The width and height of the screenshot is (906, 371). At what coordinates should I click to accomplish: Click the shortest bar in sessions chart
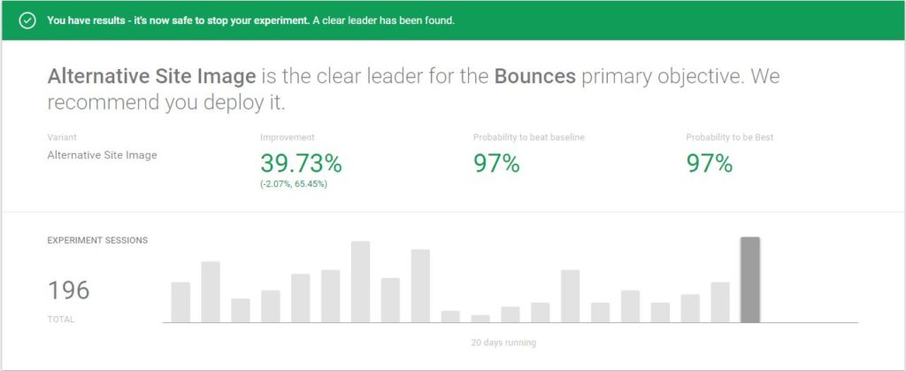tap(480, 318)
